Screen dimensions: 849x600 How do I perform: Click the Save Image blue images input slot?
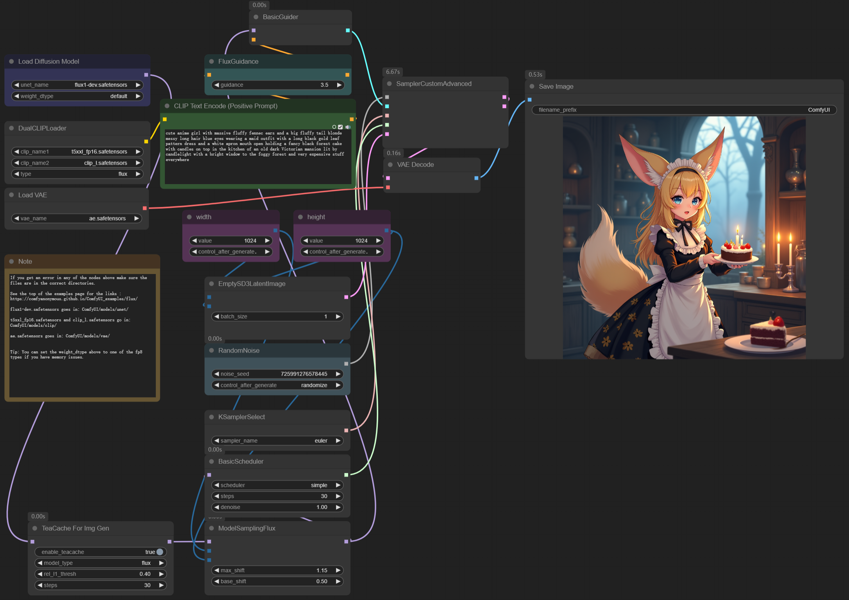(x=530, y=100)
